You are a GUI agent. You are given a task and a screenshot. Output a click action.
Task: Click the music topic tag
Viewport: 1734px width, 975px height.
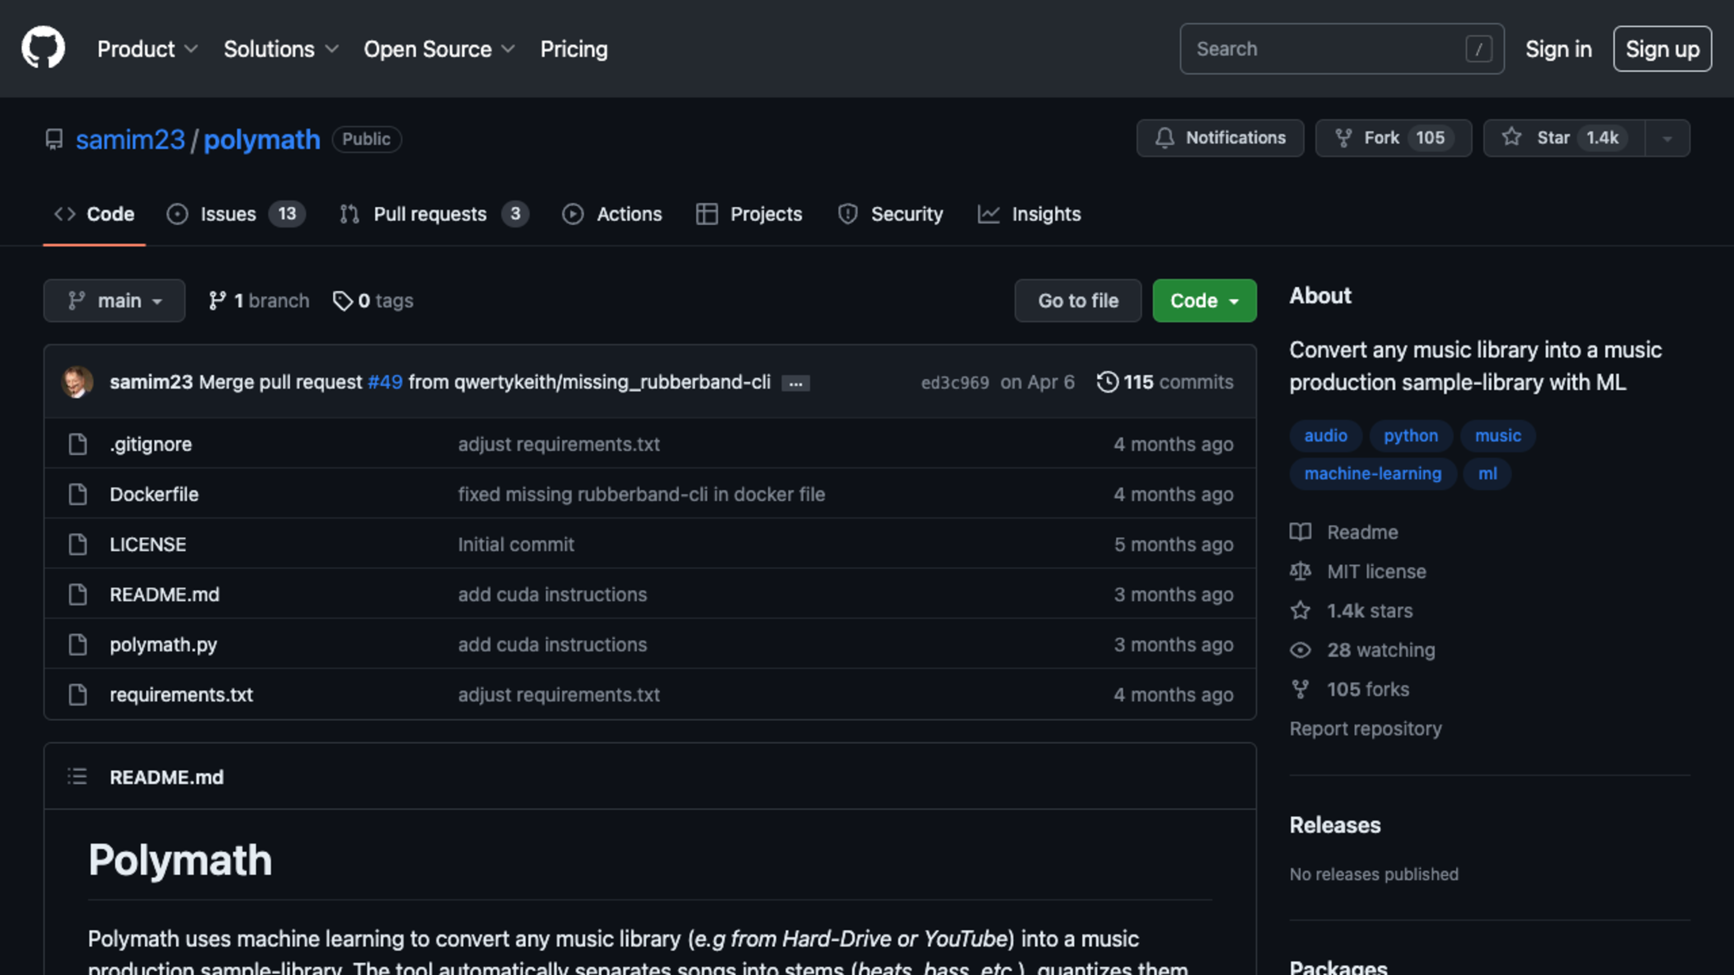[1498, 436]
